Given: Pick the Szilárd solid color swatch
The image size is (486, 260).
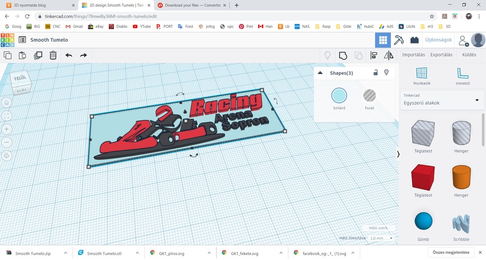Looking at the screenshot, I should pos(339,95).
